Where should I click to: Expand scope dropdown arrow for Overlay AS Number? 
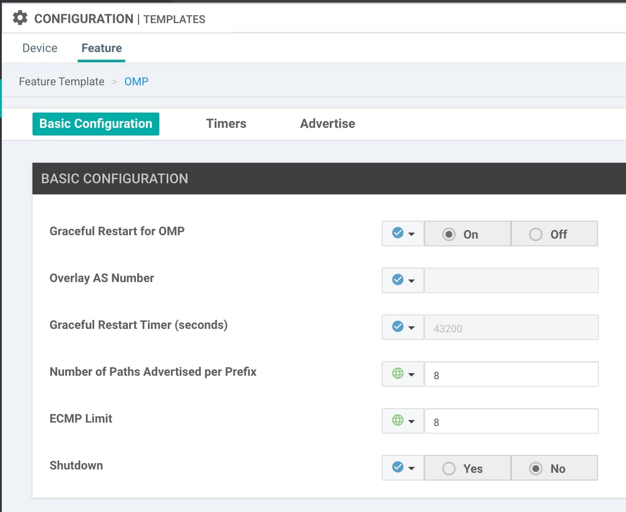pyautogui.click(x=412, y=281)
